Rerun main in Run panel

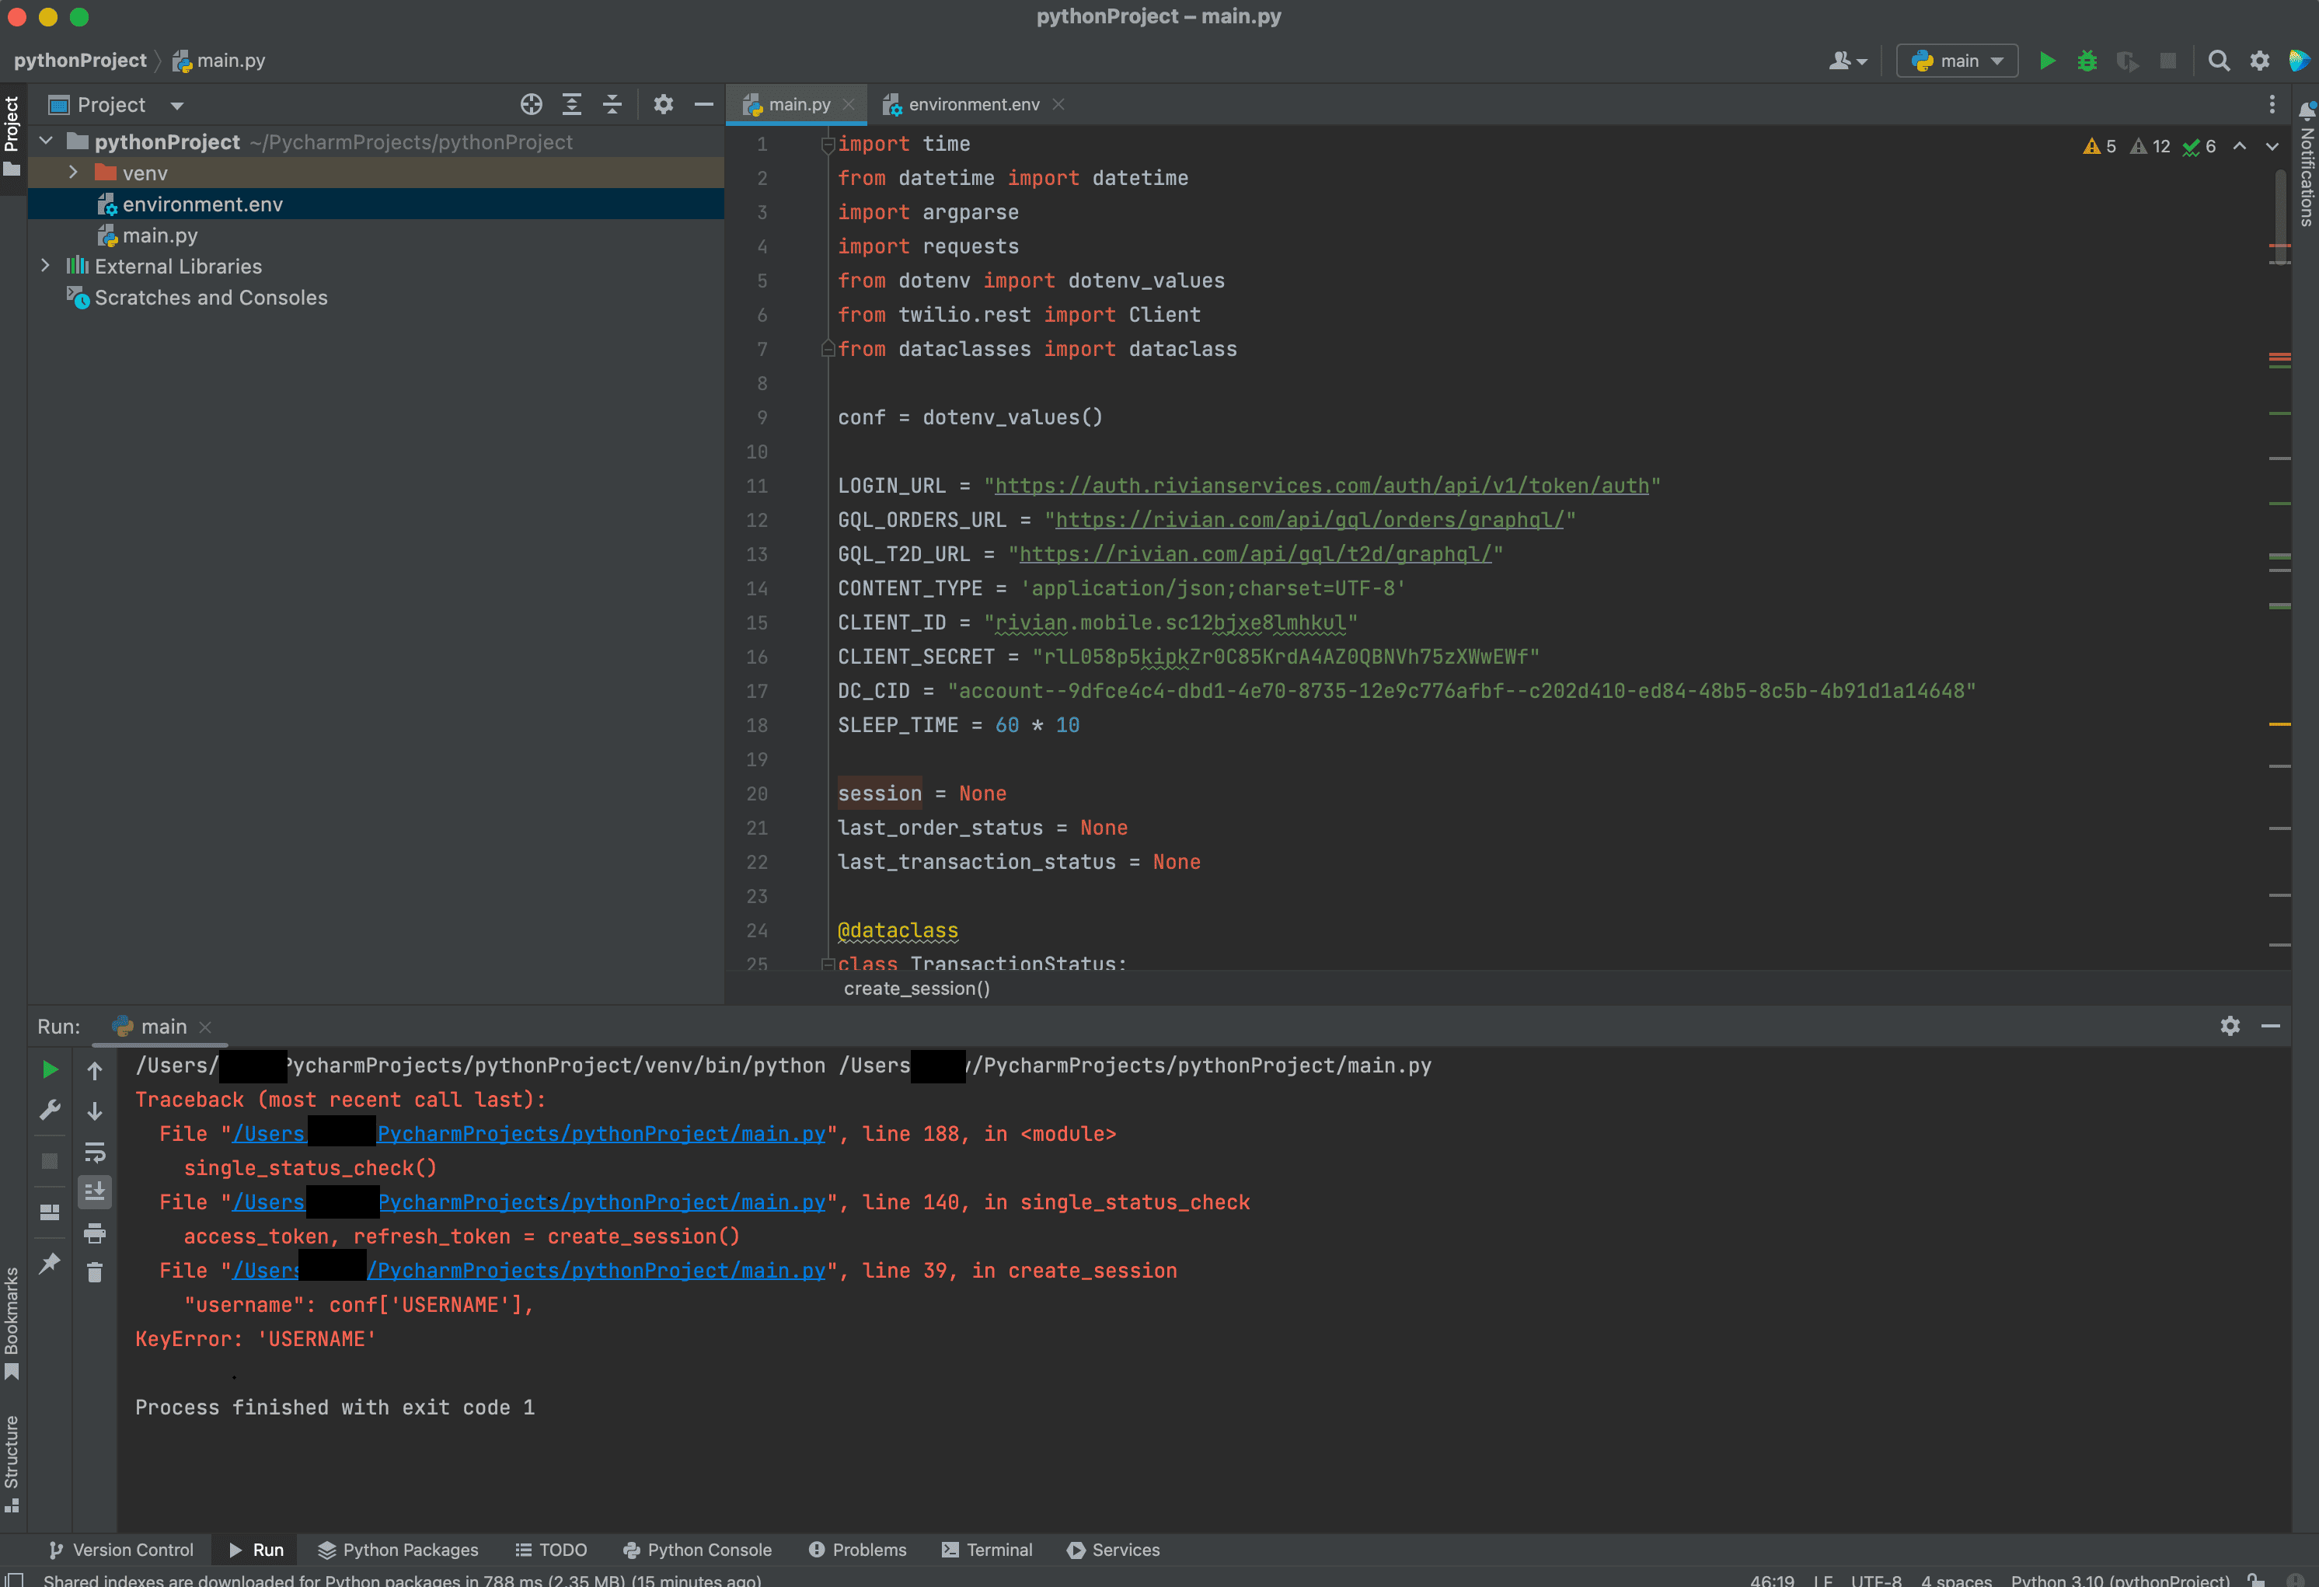(50, 1070)
